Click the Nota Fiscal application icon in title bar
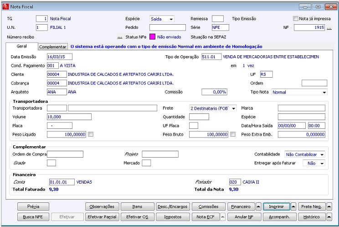Viewport: 339px width, 227px height. point(5,7)
